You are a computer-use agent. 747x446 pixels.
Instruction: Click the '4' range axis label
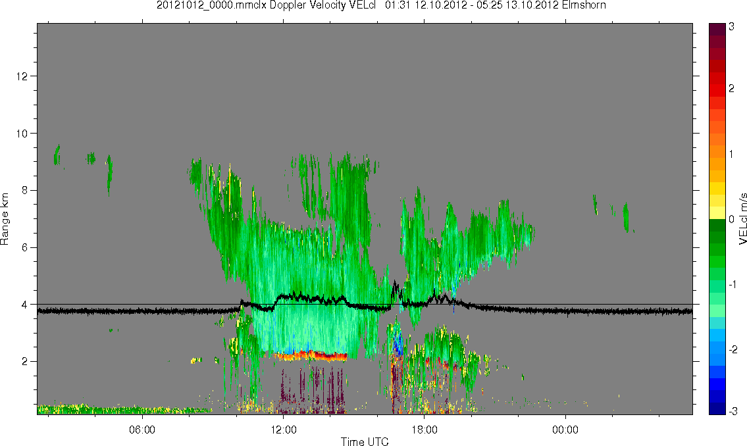tap(25, 305)
